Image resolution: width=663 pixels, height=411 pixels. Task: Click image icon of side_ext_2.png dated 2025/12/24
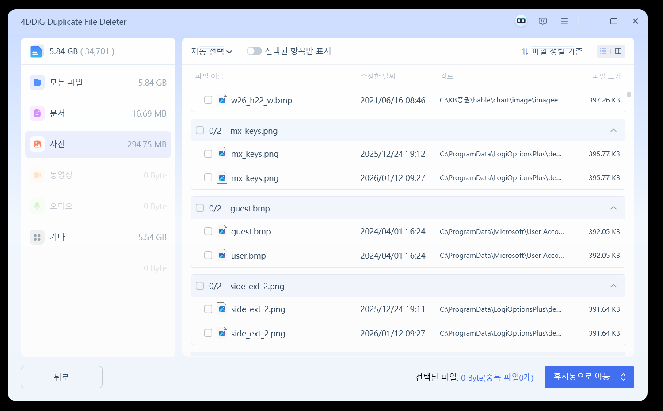222,309
